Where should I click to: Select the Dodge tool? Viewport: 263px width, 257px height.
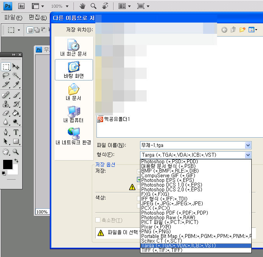(x=16, y=122)
